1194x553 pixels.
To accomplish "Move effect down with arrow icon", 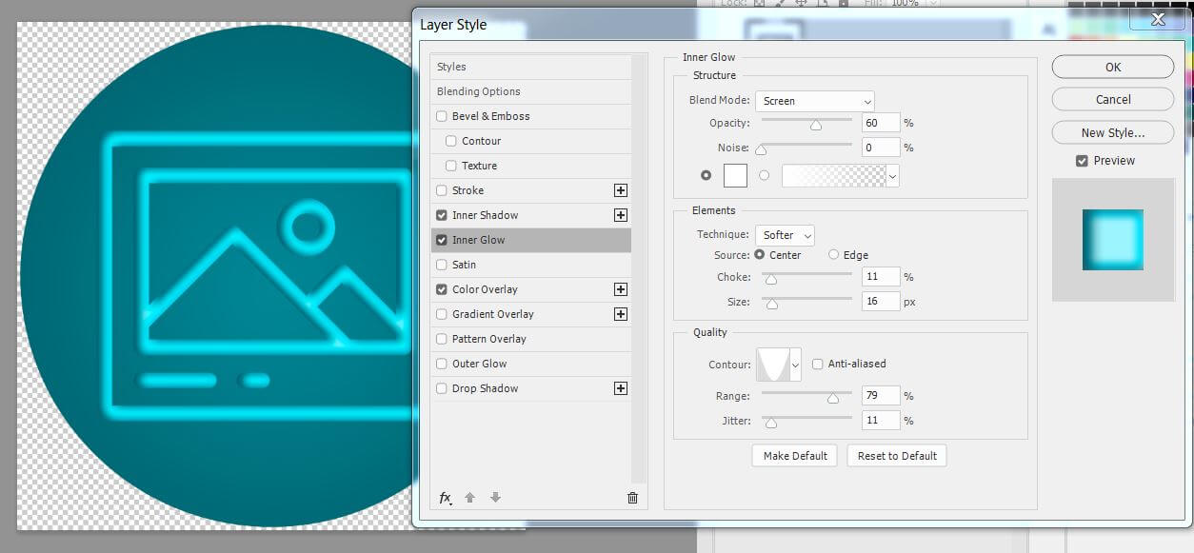I will [x=495, y=498].
